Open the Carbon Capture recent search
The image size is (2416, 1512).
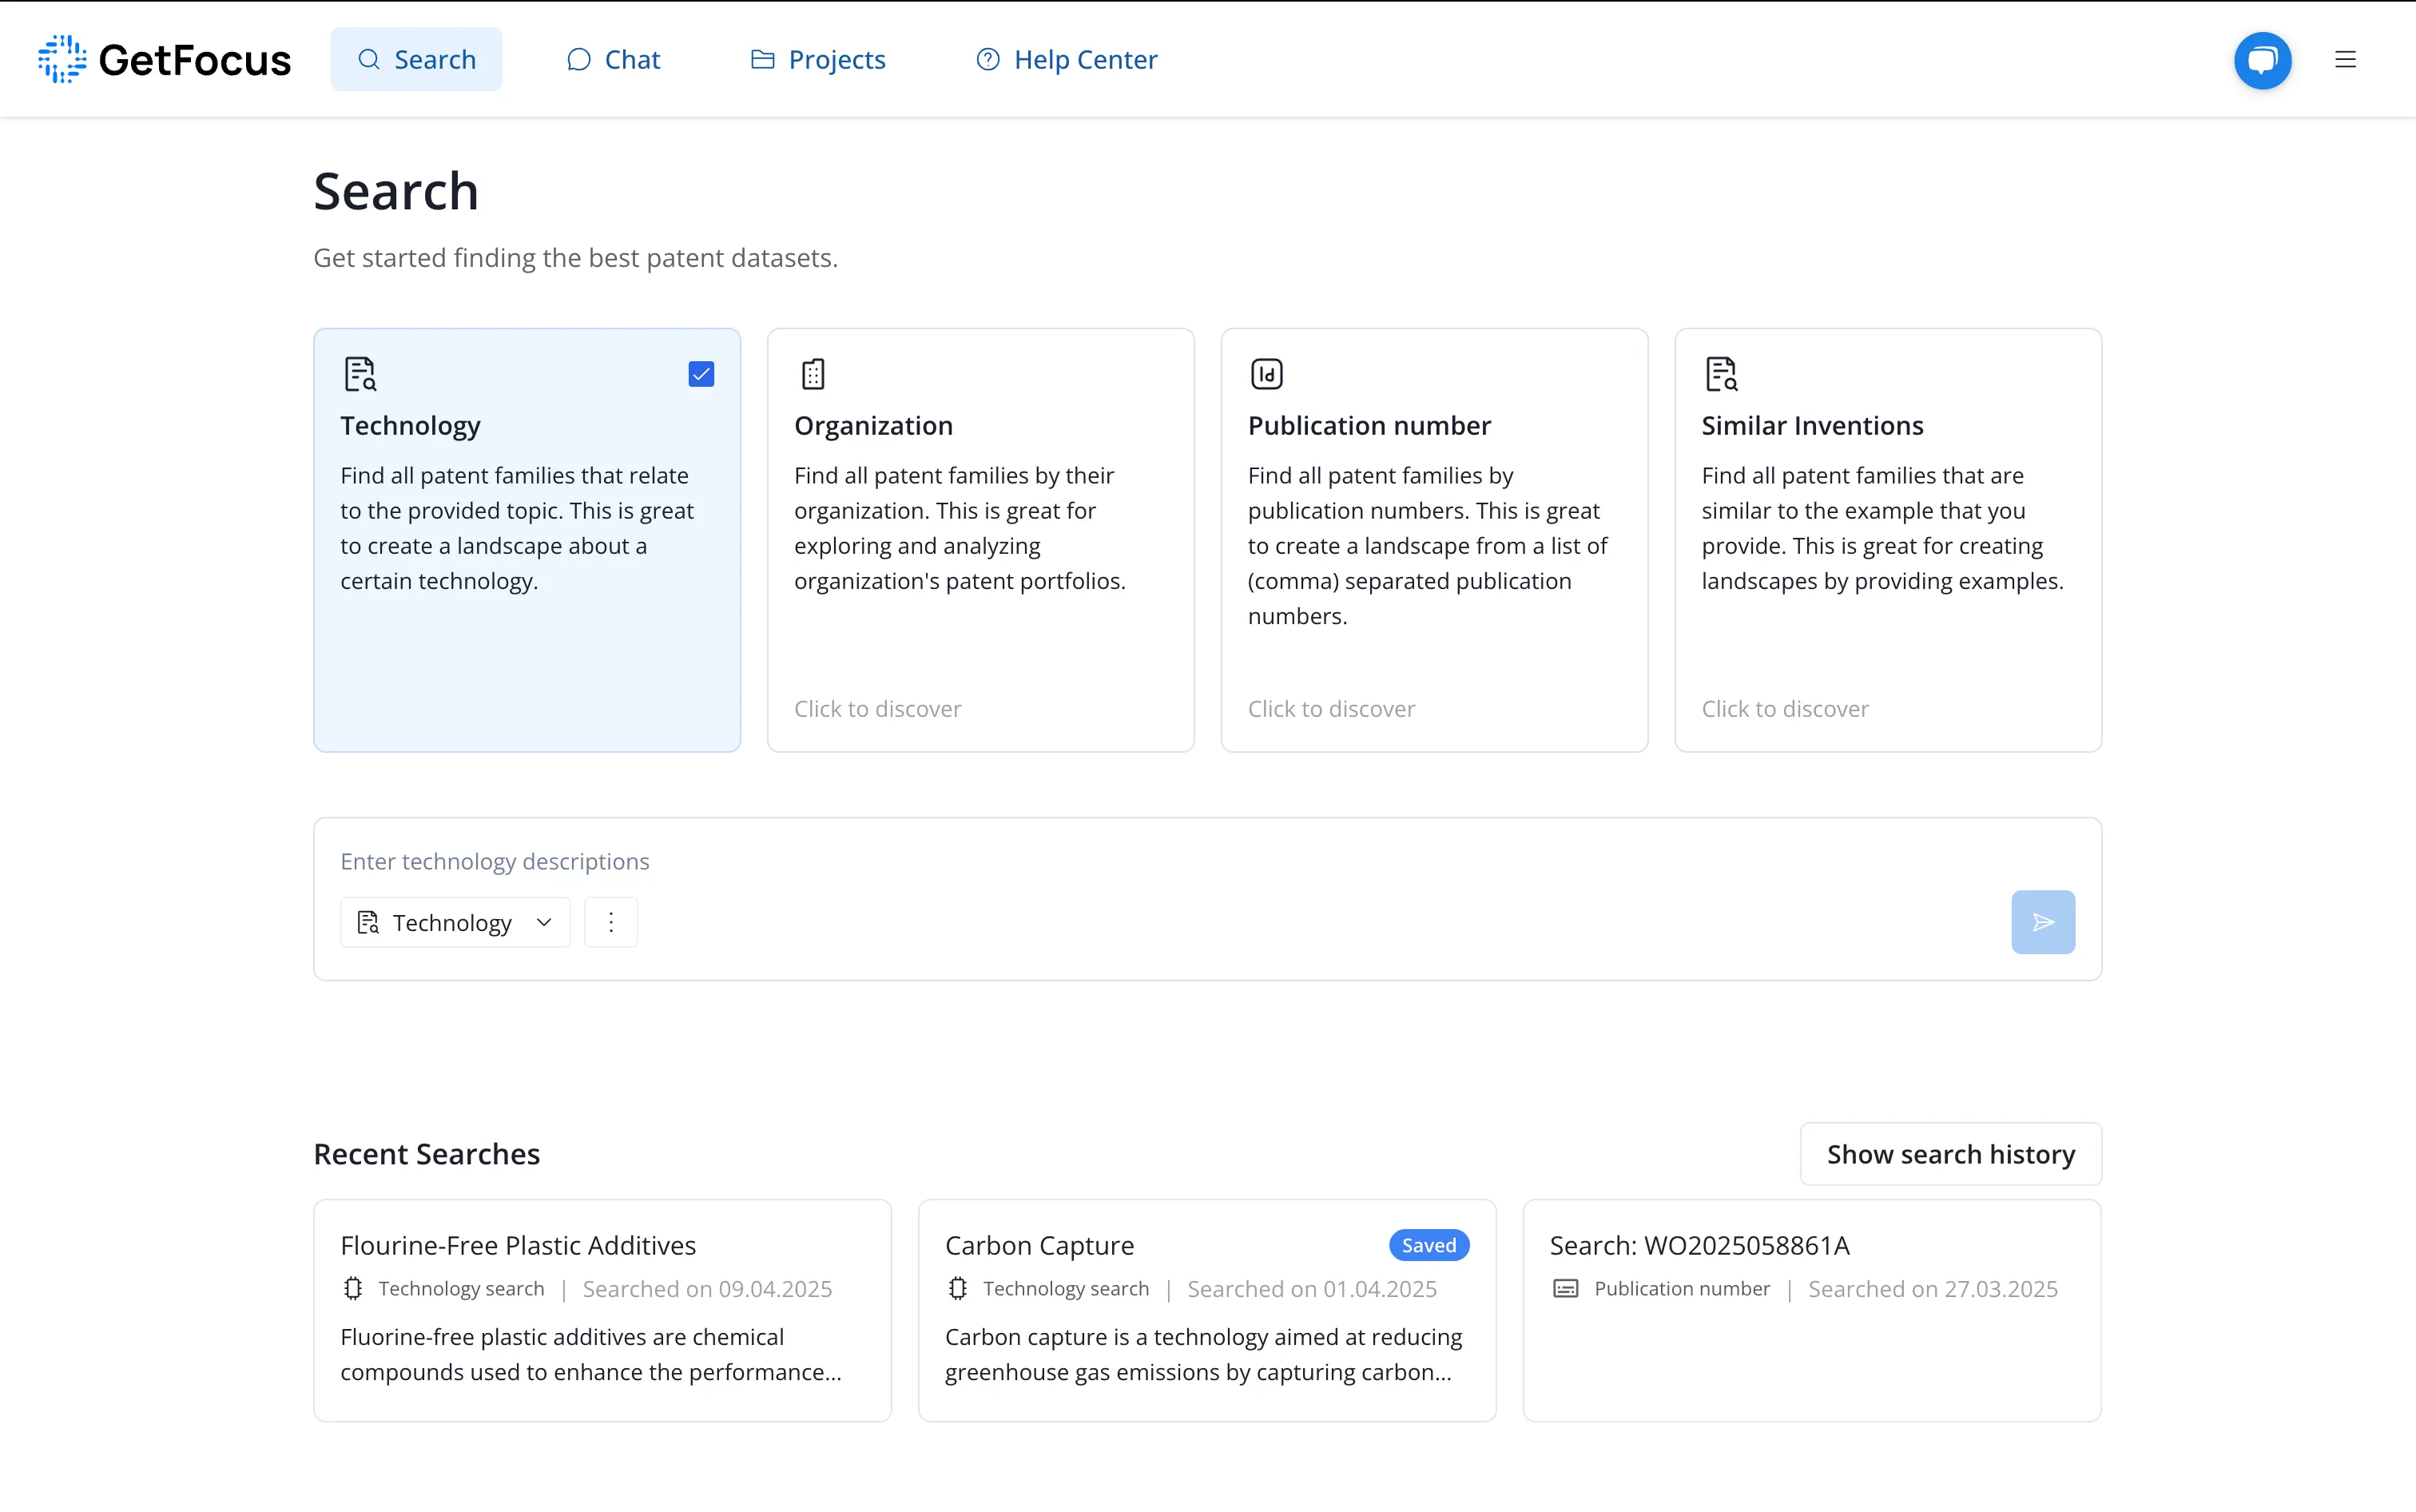point(1206,1310)
